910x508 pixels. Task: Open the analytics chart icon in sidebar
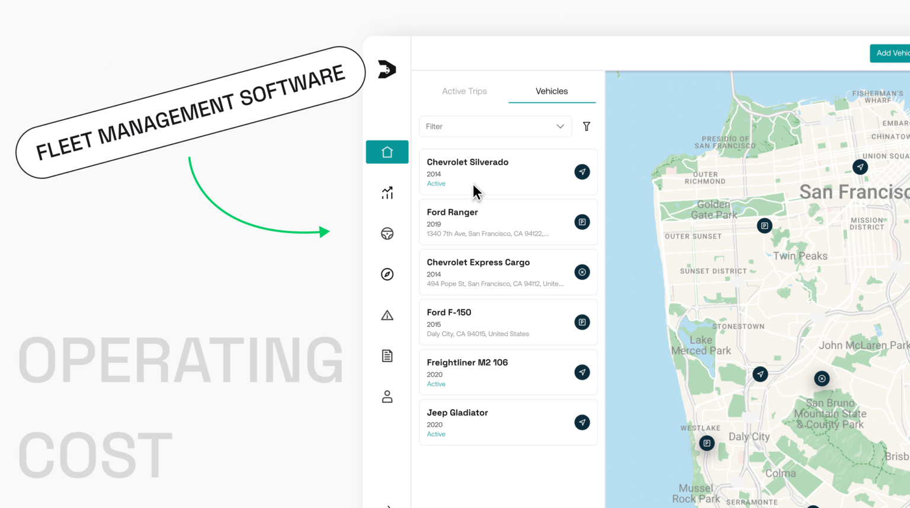tap(387, 193)
